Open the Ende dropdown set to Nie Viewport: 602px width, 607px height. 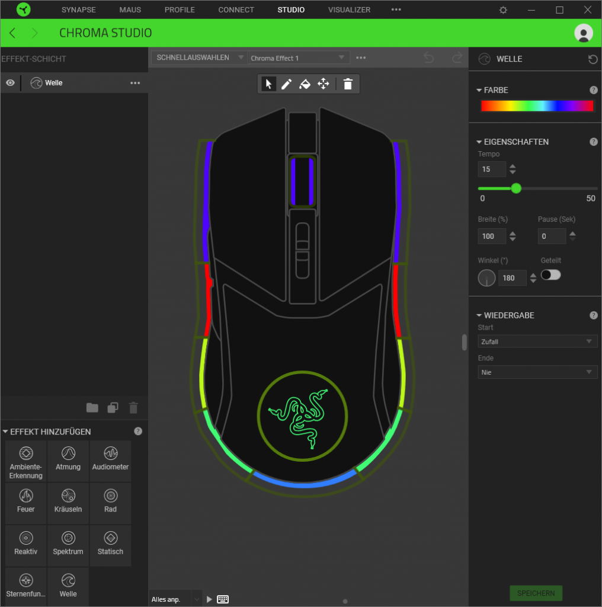tap(537, 372)
